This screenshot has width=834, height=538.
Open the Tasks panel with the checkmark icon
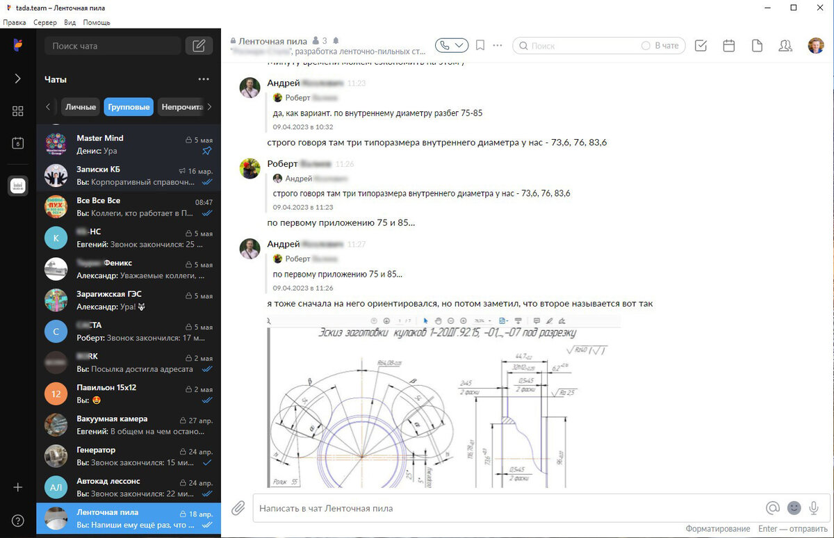pos(701,44)
